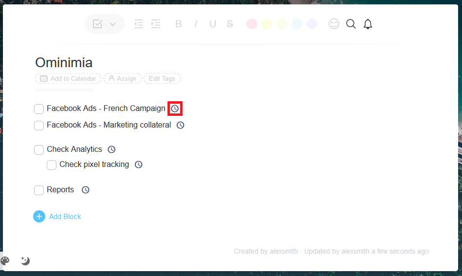Image resolution: width=462 pixels, height=276 pixels.
Task: Click the 'Check Analytics' task text
Action: pyautogui.click(x=74, y=149)
